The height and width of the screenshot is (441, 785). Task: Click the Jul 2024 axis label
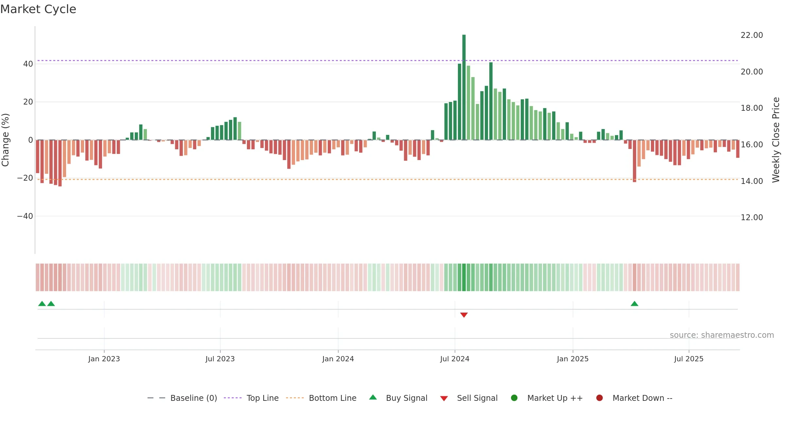455,359
